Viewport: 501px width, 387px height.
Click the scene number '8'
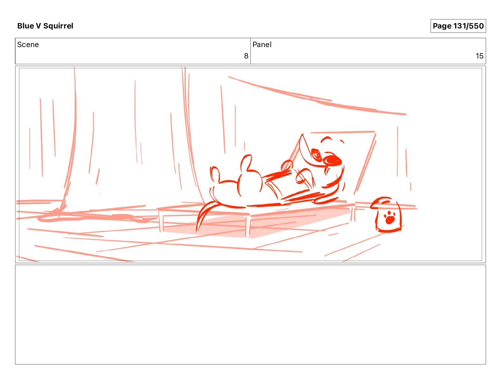pos(246,56)
